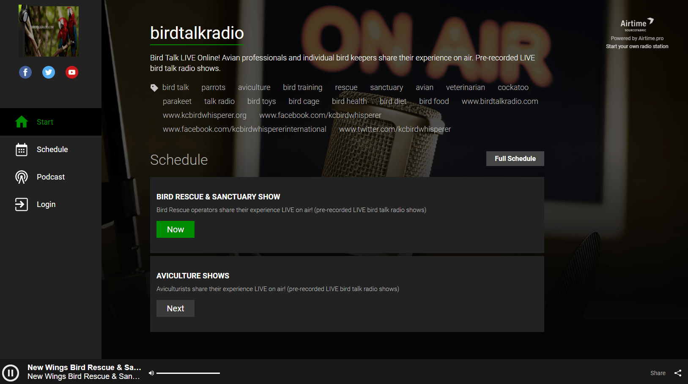Click the share icon
688x384 pixels.
coord(678,373)
